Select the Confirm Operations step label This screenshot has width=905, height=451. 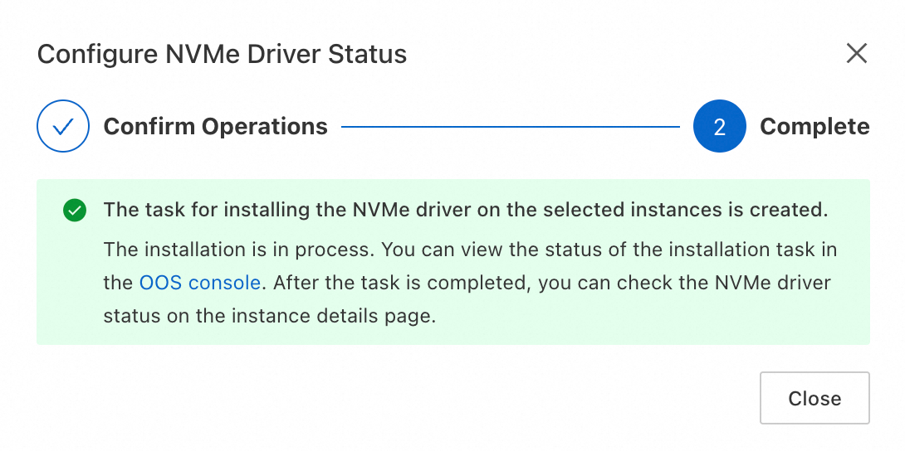pyautogui.click(x=215, y=127)
